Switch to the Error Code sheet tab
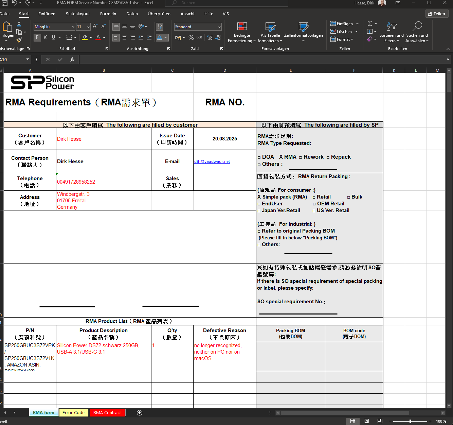453x425 pixels. point(73,413)
